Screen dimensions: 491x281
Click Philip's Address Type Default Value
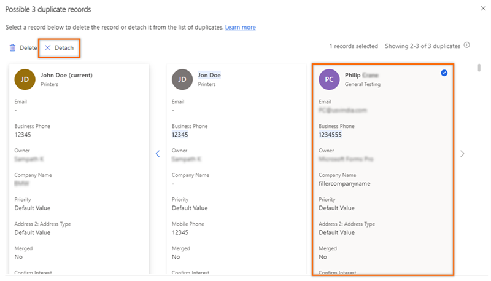[336, 232]
